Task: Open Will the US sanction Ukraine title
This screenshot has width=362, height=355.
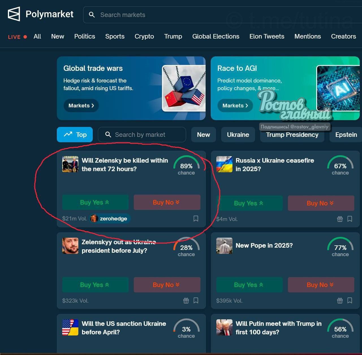Action: [x=124, y=328]
